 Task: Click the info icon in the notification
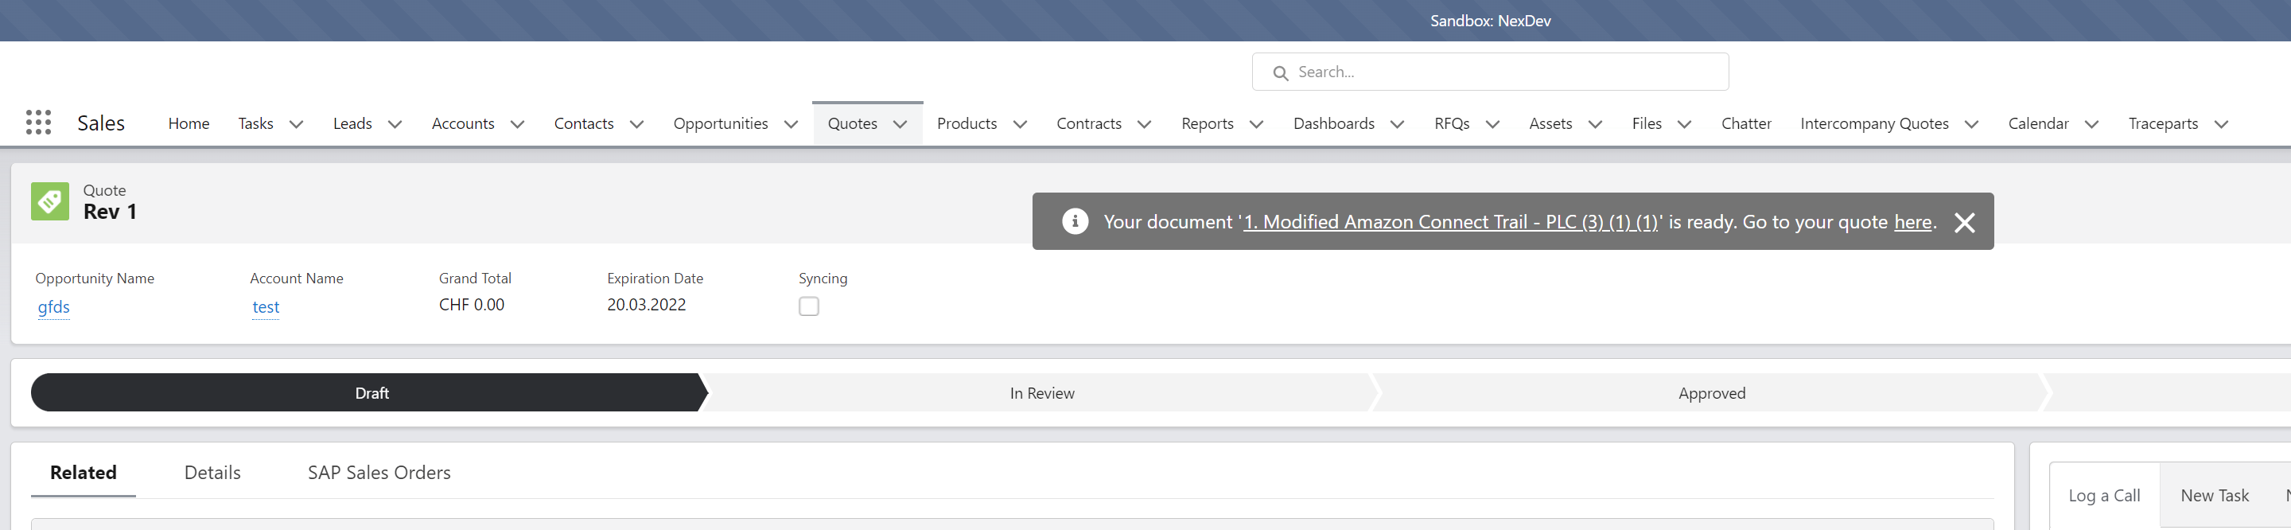tap(1075, 221)
